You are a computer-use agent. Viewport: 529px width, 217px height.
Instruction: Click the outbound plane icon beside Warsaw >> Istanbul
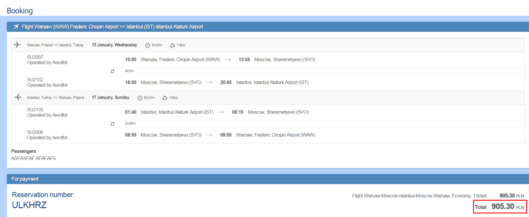[18, 45]
